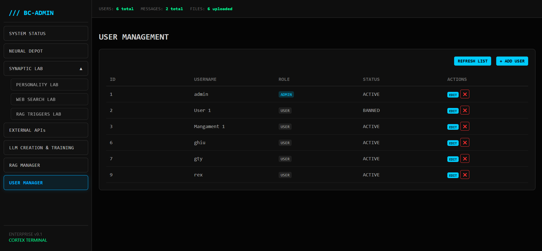Select RAG Triggers Lab
Screen dimensions: 542x251
click(x=49, y=114)
